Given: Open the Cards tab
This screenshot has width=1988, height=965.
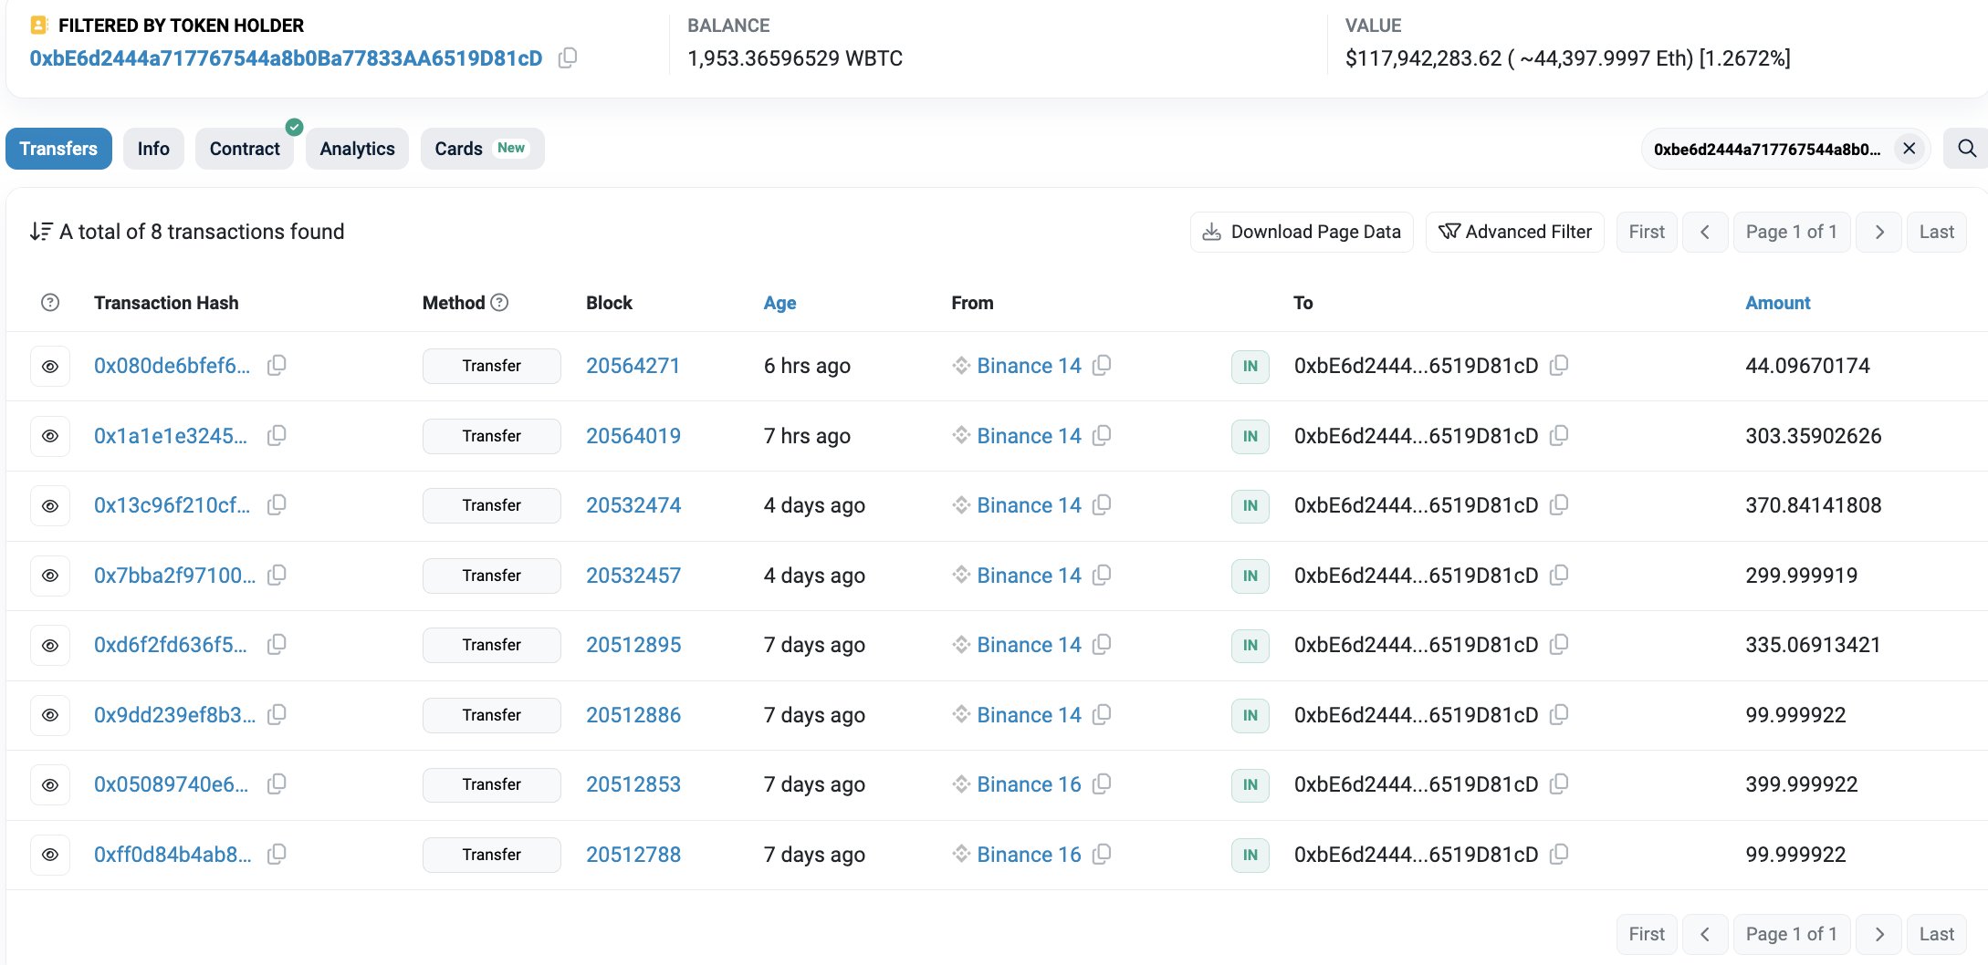Looking at the screenshot, I should 482,149.
